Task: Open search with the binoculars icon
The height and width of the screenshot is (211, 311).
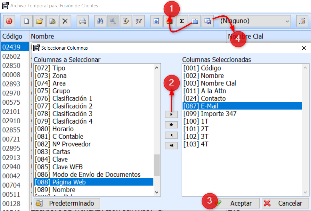Action: click(100, 21)
